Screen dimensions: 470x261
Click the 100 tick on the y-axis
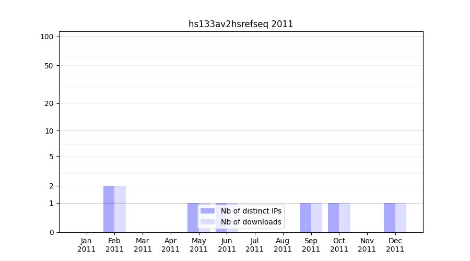coord(47,37)
